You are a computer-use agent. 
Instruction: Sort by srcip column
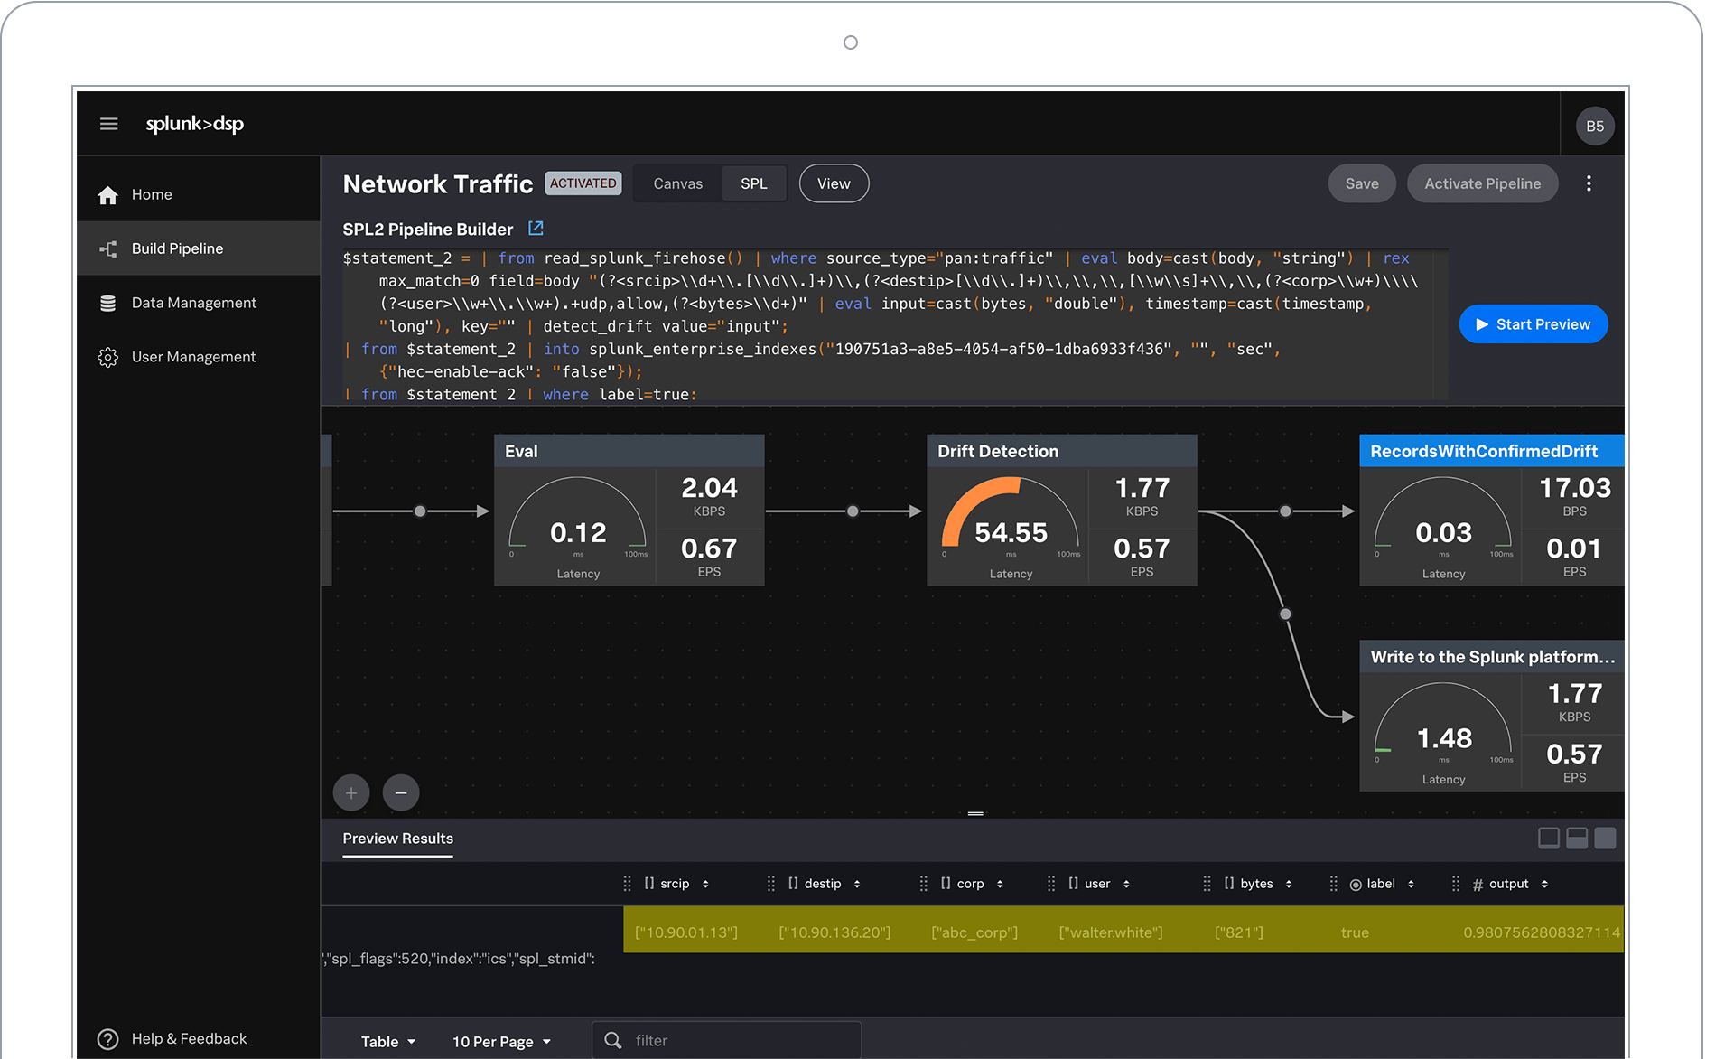coord(705,884)
